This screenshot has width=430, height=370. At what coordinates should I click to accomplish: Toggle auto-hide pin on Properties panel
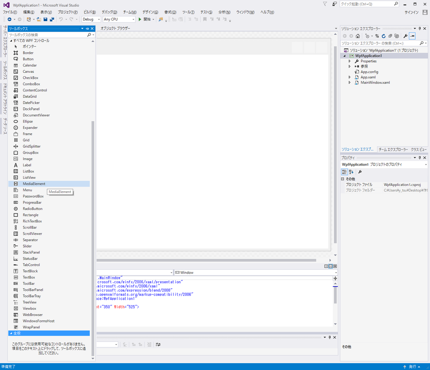tap(420, 158)
